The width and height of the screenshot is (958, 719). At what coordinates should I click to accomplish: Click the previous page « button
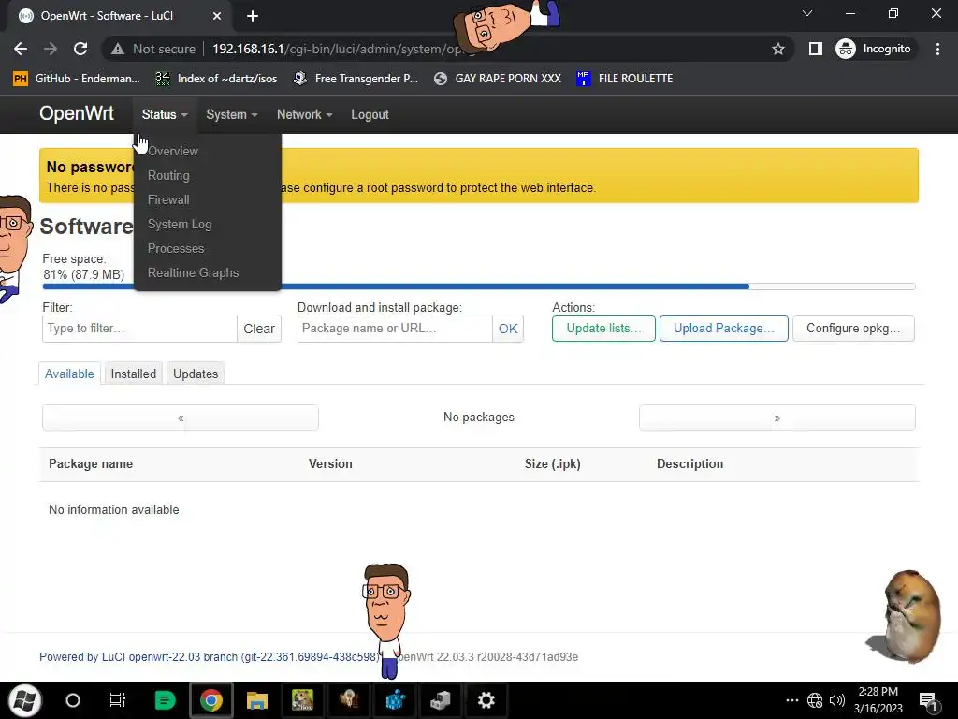point(181,418)
